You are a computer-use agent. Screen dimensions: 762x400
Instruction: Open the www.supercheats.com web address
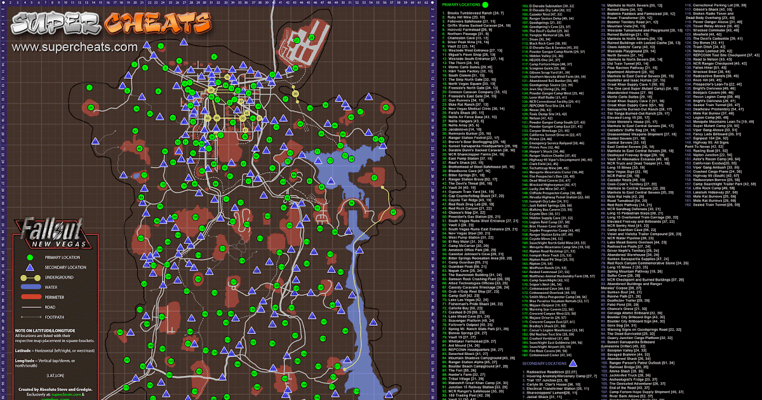point(74,48)
